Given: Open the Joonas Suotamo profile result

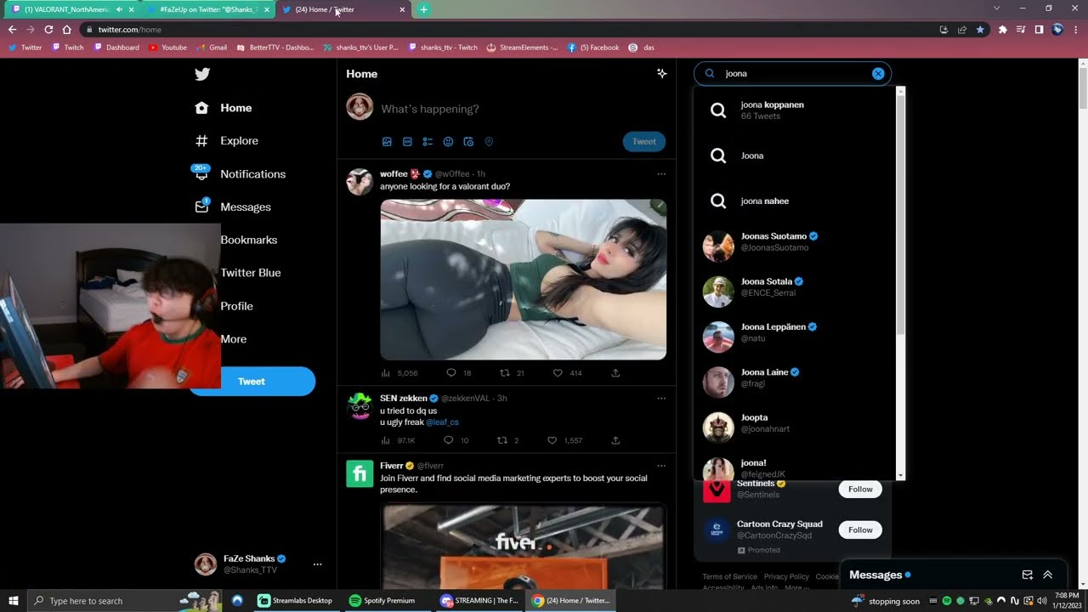Looking at the screenshot, I should click(x=794, y=246).
